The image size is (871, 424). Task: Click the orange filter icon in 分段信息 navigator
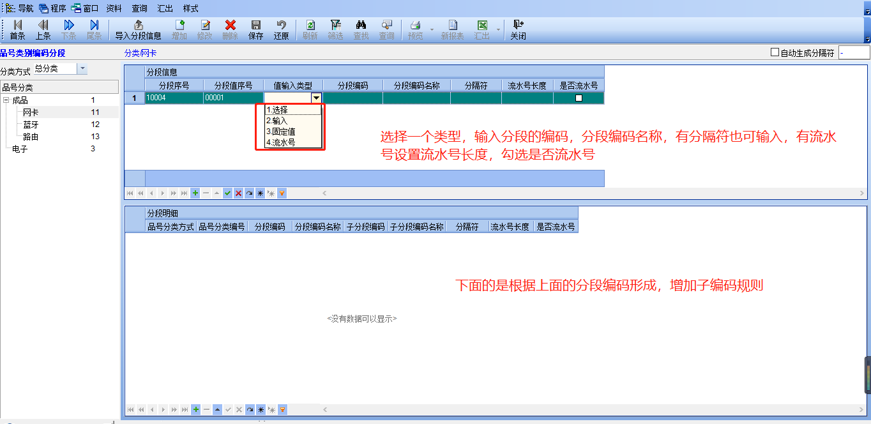pyautogui.click(x=282, y=193)
